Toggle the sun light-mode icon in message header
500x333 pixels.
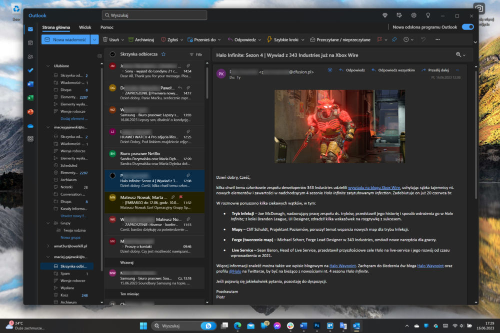330,70
